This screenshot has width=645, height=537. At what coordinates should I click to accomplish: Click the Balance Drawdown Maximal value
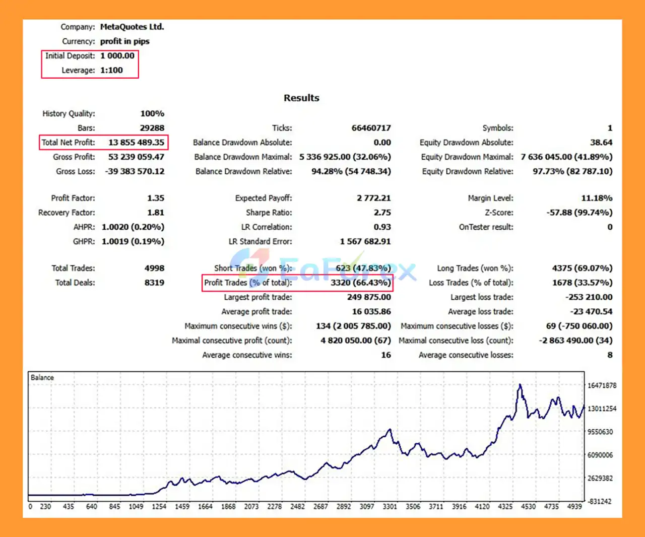click(345, 157)
